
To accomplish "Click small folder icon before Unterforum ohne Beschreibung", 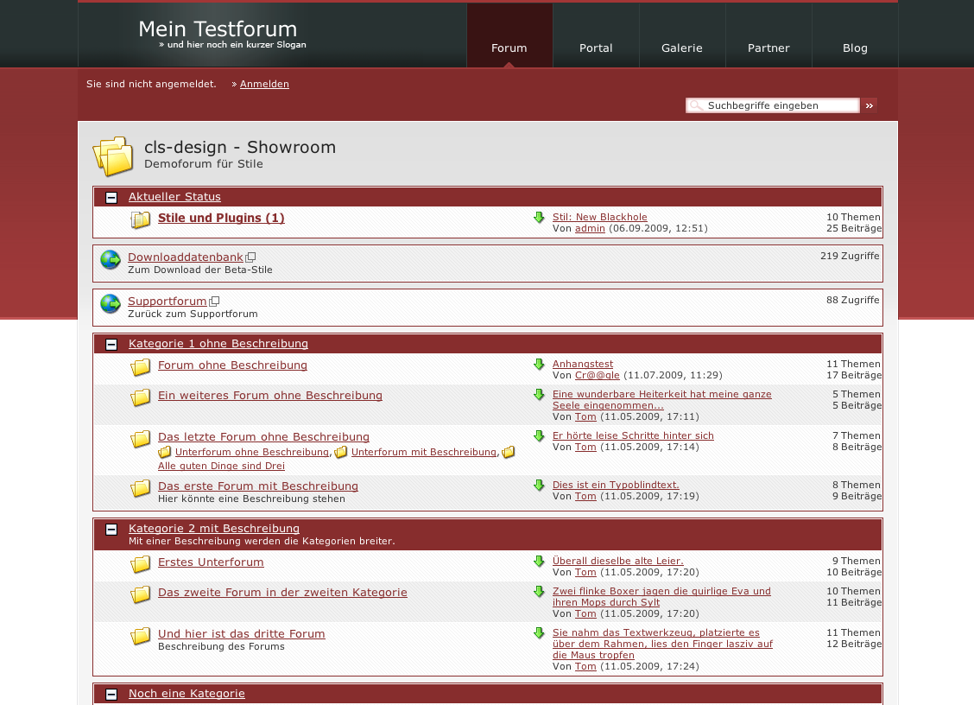I will (x=165, y=453).
